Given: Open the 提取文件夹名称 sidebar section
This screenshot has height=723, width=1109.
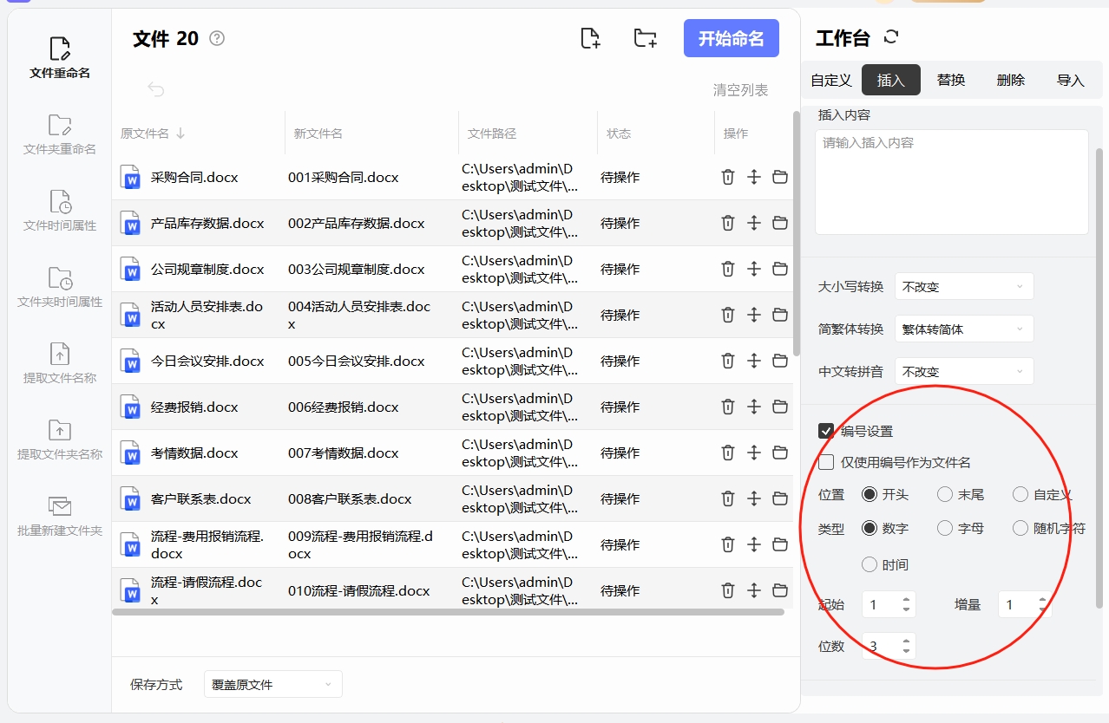Looking at the screenshot, I should tap(60, 440).
